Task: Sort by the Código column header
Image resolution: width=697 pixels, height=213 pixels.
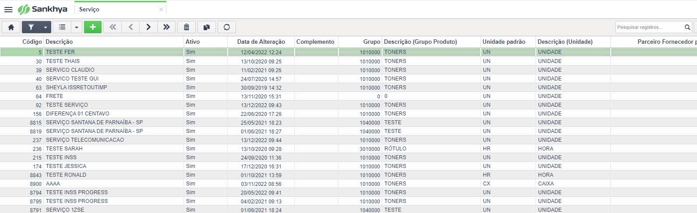Action: pyautogui.click(x=21, y=42)
